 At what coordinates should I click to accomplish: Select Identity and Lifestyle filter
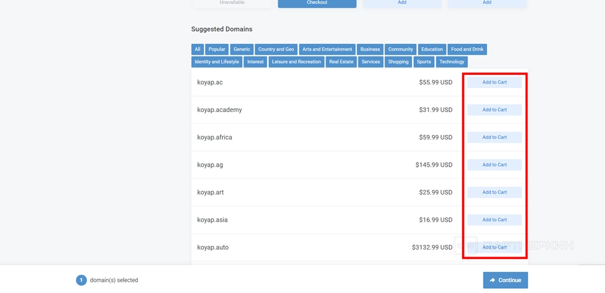[217, 61]
